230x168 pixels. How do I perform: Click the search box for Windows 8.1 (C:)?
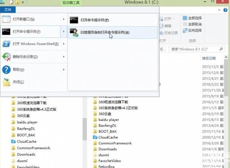[196, 49]
